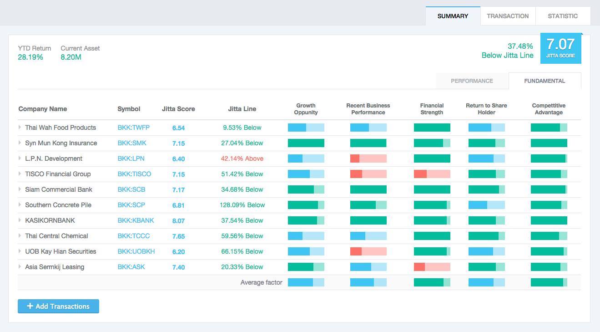Image resolution: width=600 pixels, height=332 pixels.
Task: Click the 8.20M Current Asset value
Action: tap(71, 57)
